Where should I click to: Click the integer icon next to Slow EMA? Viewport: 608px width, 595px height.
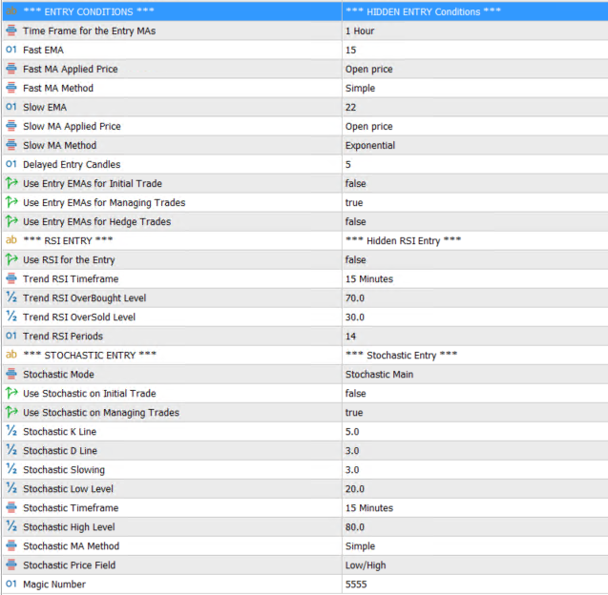pos(11,107)
